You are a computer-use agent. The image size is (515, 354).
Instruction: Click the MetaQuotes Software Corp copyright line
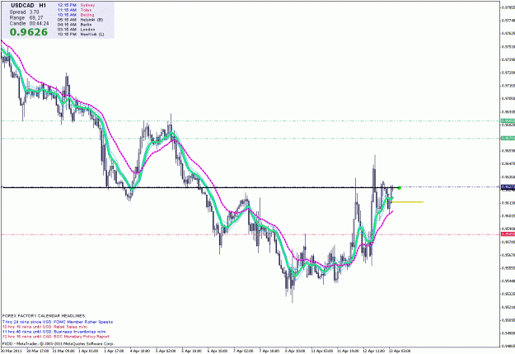tap(59, 343)
